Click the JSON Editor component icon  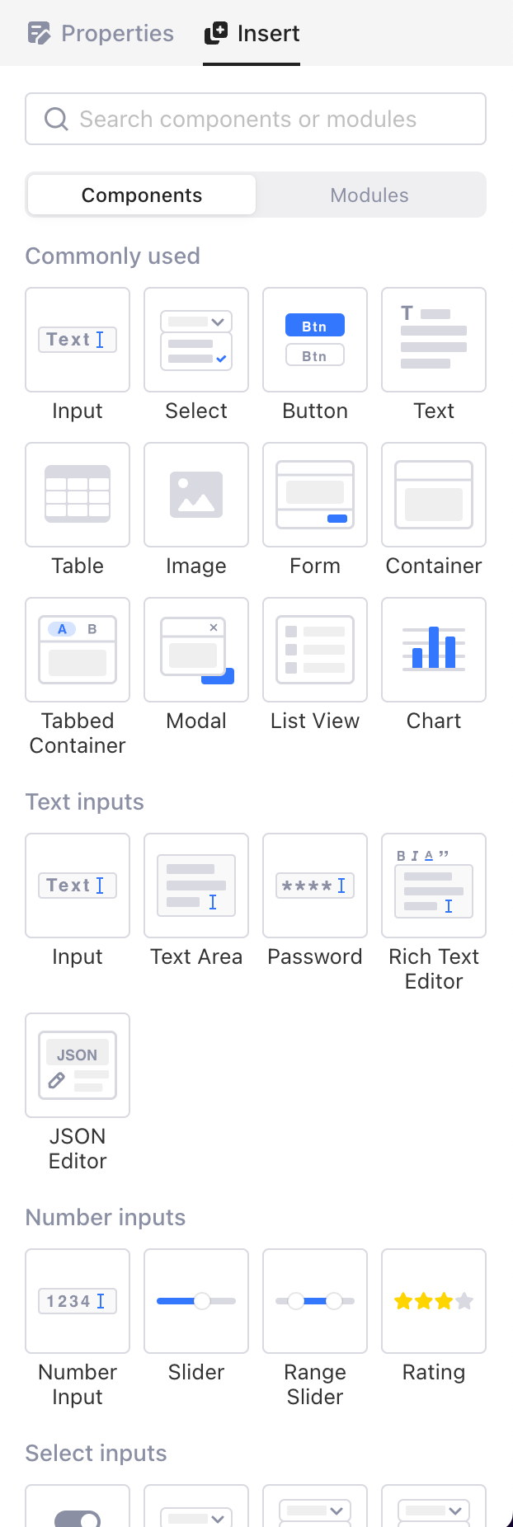click(x=78, y=1065)
